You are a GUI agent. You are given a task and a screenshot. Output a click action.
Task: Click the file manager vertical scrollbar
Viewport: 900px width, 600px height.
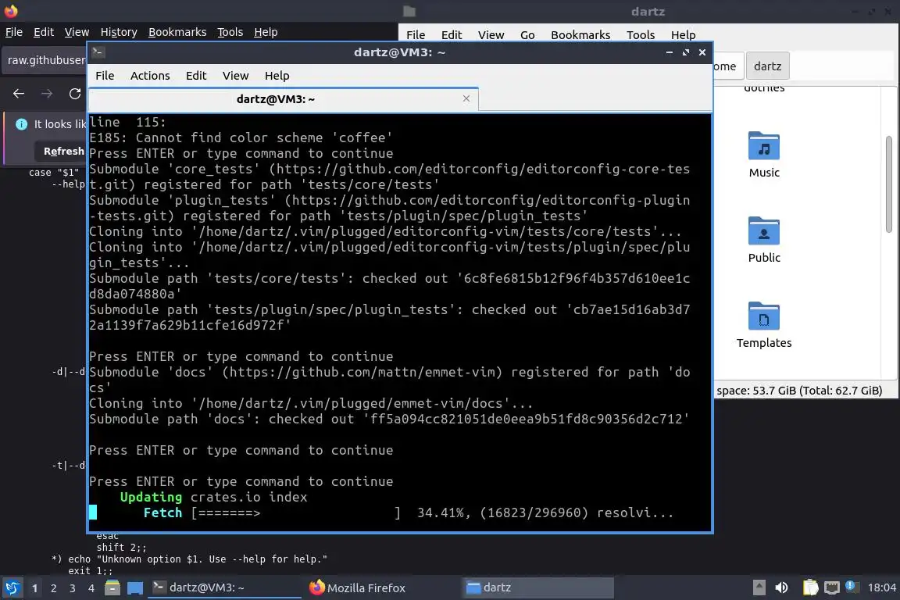click(888, 184)
